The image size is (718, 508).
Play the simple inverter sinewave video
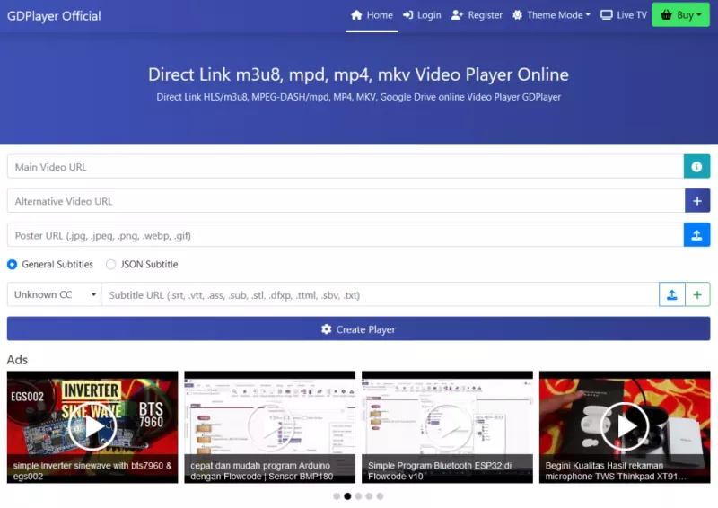coord(92,427)
